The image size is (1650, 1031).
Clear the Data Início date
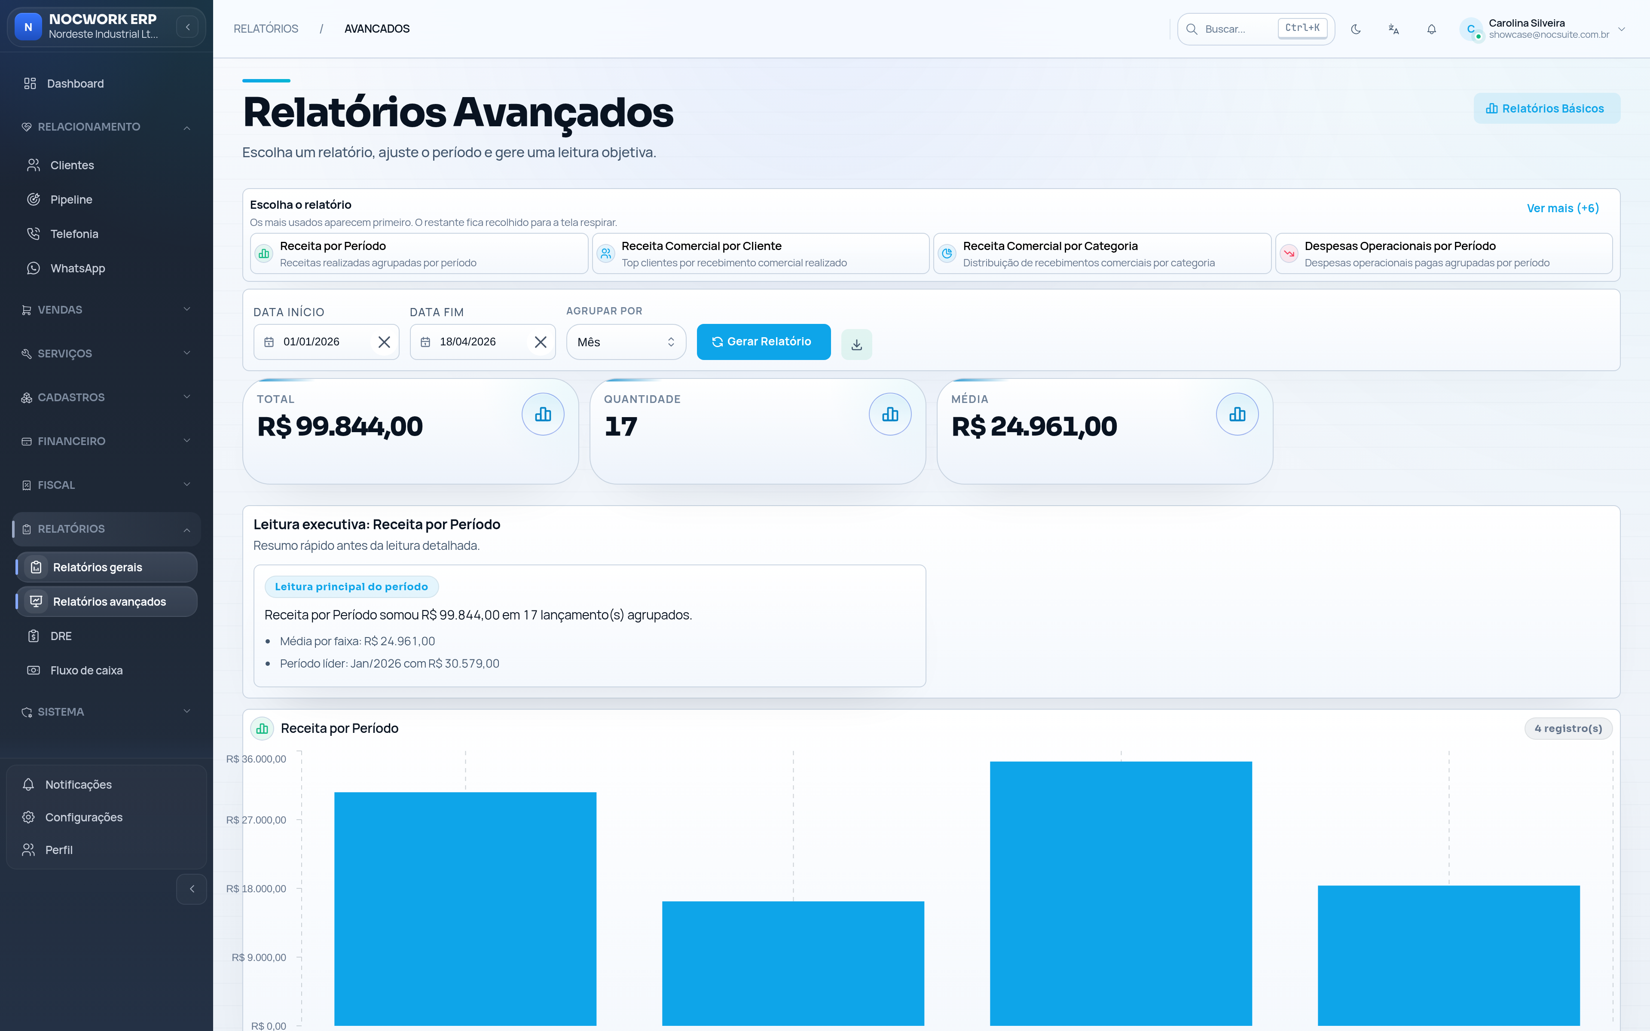point(384,342)
